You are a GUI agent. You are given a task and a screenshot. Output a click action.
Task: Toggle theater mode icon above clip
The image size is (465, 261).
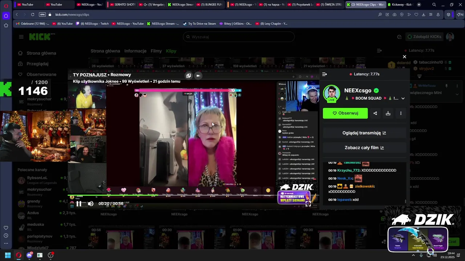tap(189, 75)
